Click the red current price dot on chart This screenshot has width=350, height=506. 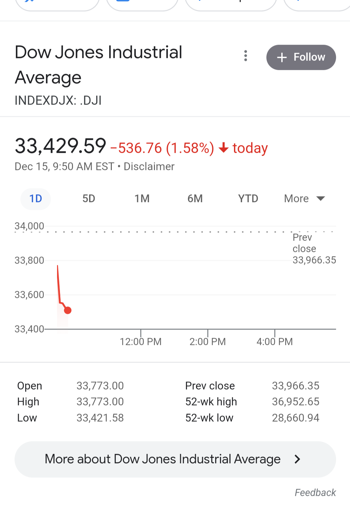point(68,310)
